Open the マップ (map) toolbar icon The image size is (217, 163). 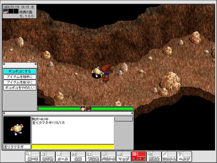123,156
